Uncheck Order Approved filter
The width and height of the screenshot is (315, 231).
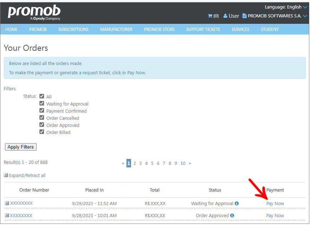pyautogui.click(x=42, y=125)
